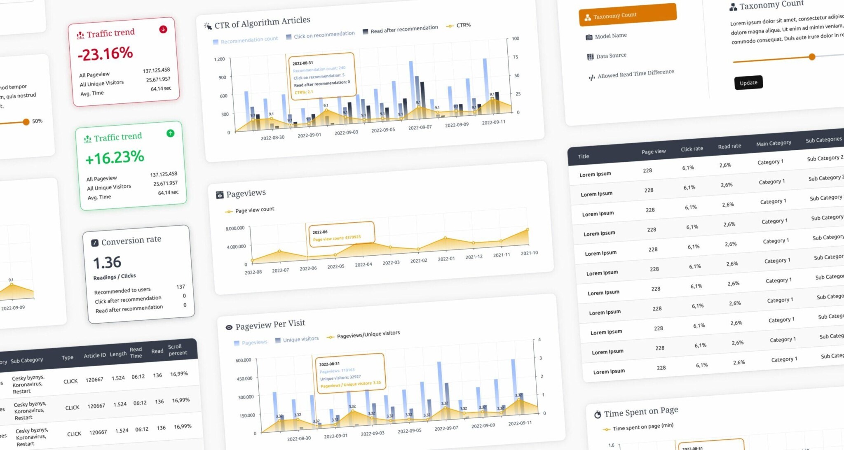This screenshot has height=450, width=844.
Task: Sort by Sub Categories column header
Action: [824, 140]
